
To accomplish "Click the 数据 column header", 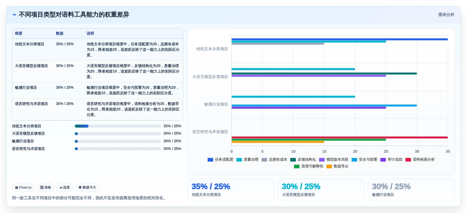I will [x=60, y=33].
